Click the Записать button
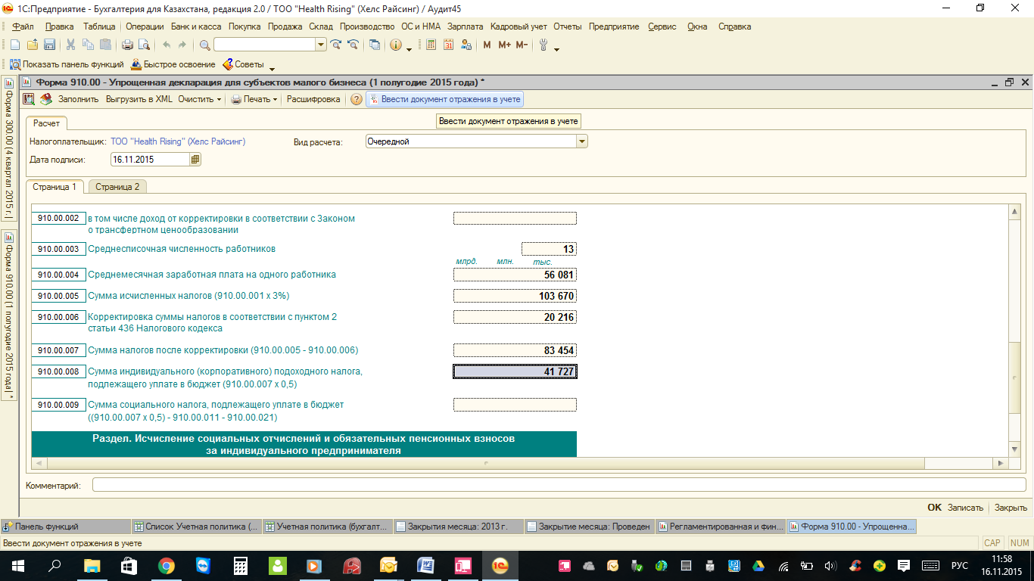Screen dimensions: 1034x581 (965, 508)
